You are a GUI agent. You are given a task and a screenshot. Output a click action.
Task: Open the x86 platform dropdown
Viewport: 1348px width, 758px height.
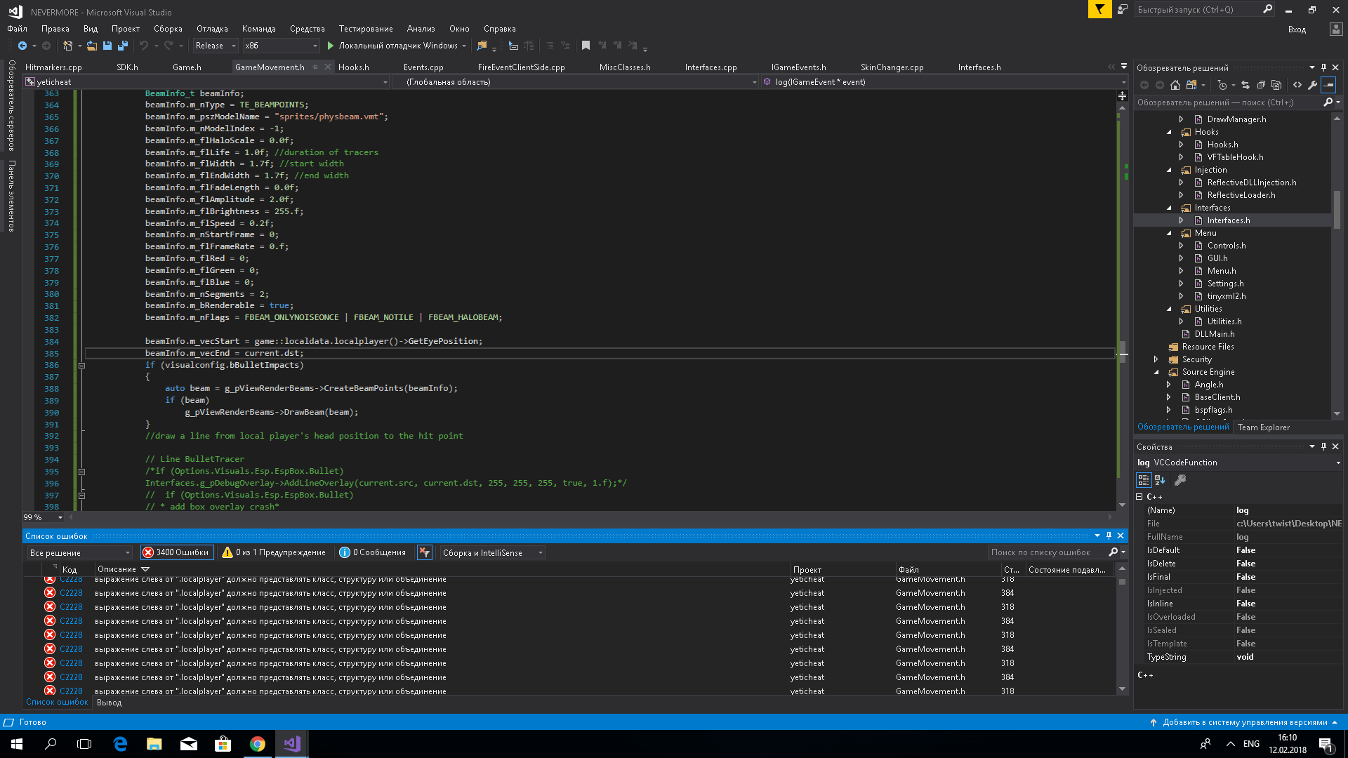(x=281, y=46)
